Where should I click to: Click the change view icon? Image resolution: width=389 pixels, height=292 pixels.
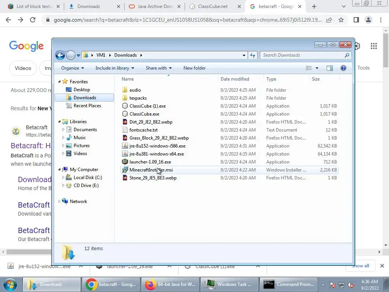(308, 68)
